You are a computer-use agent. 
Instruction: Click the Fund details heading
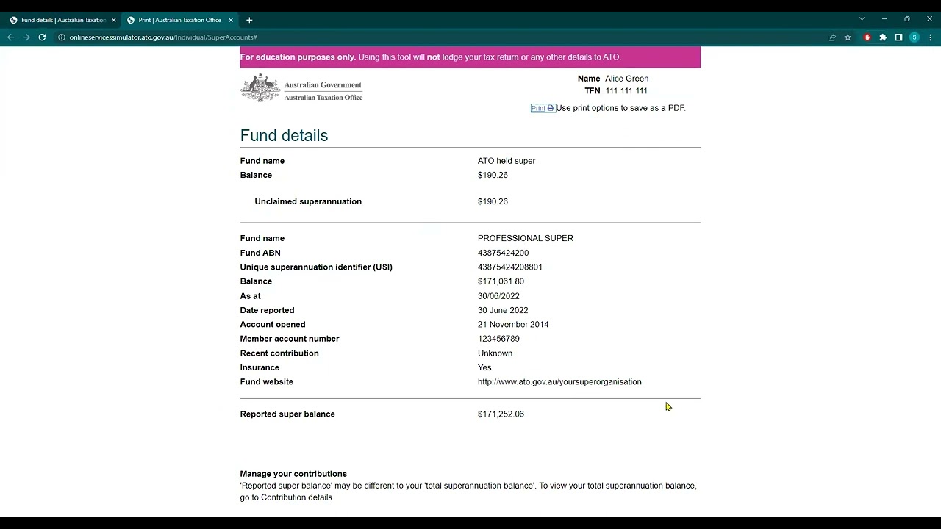284,135
